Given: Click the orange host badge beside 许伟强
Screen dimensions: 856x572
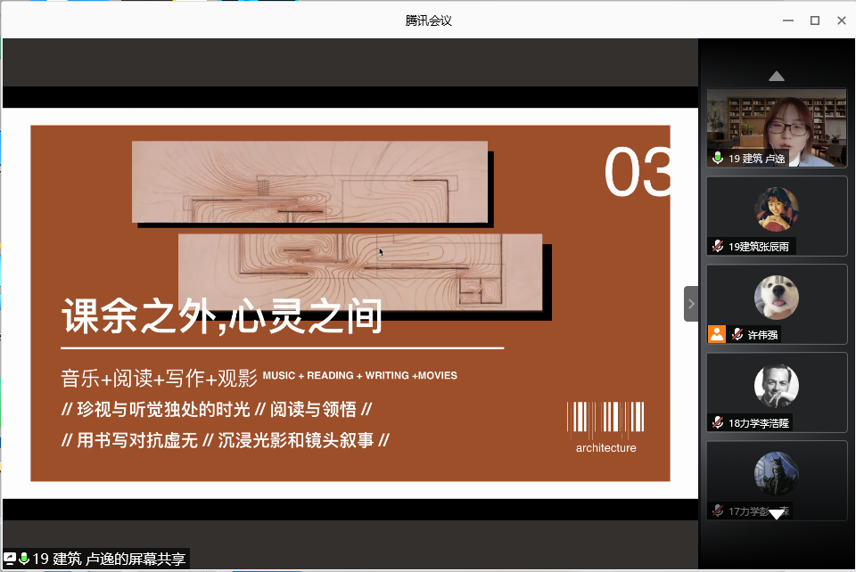Looking at the screenshot, I should pos(717,334).
